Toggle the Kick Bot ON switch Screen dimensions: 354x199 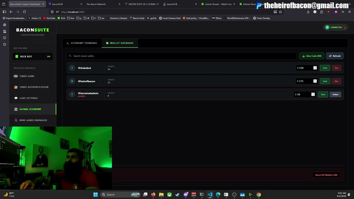click(48, 56)
